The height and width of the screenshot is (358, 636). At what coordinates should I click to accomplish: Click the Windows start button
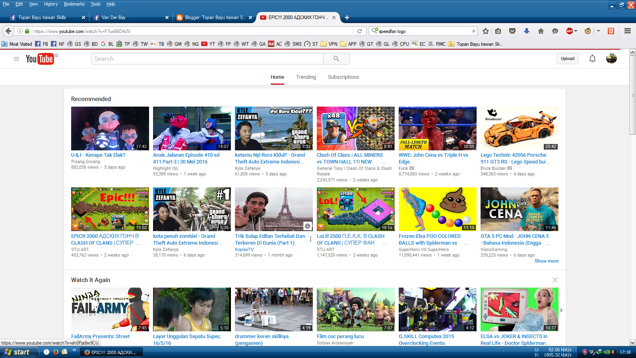point(19,352)
